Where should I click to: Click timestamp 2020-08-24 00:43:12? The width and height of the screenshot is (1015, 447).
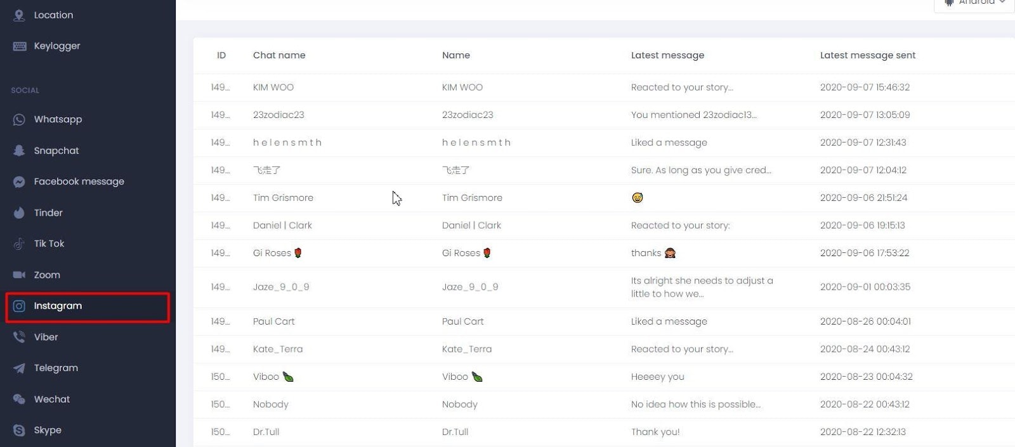point(865,349)
